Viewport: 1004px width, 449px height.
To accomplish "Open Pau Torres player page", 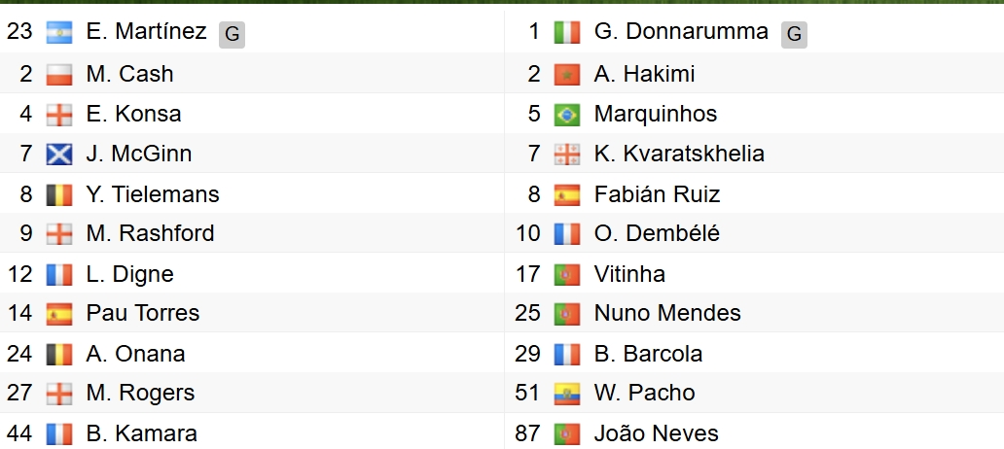I will point(143,313).
